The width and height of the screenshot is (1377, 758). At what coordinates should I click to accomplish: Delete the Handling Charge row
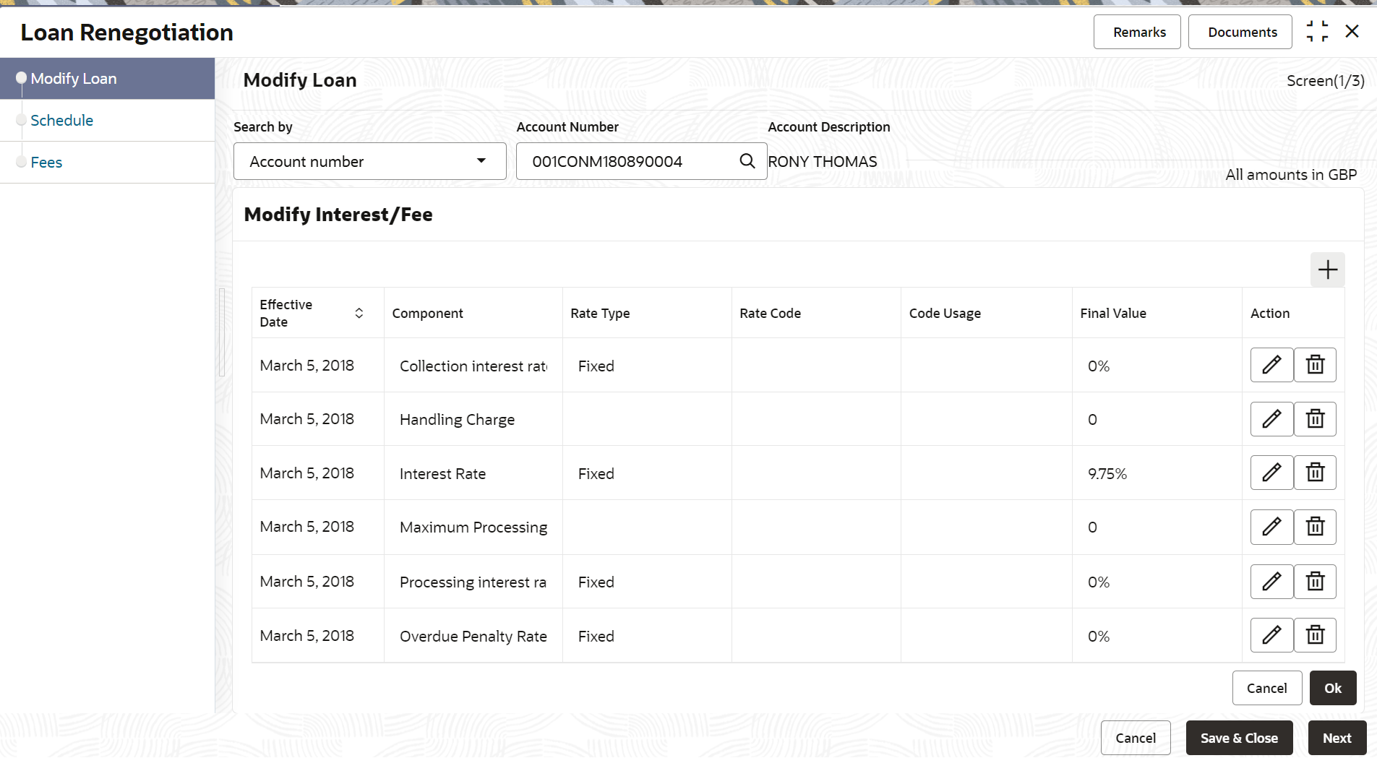[1315, 419]
